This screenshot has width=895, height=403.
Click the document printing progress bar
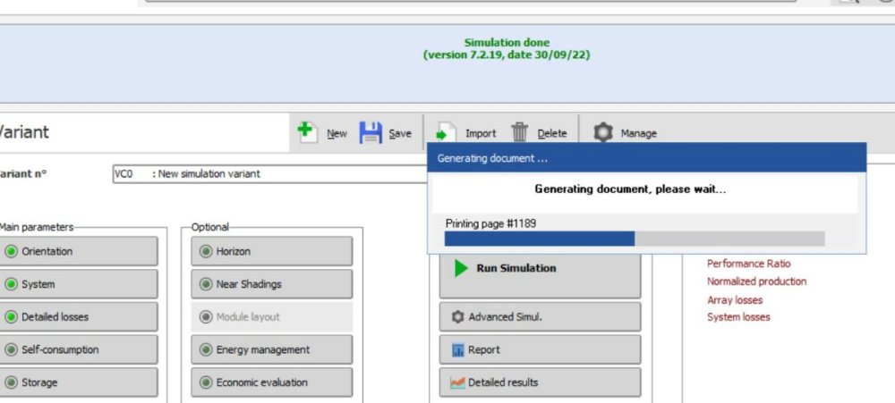[634, 239]
